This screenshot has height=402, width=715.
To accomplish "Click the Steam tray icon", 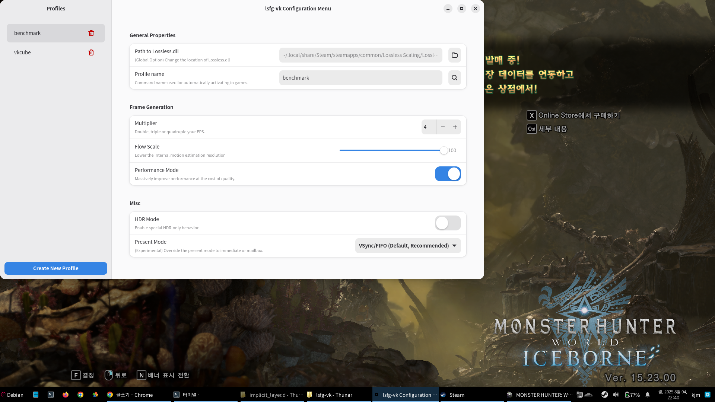I will [604, 395].
